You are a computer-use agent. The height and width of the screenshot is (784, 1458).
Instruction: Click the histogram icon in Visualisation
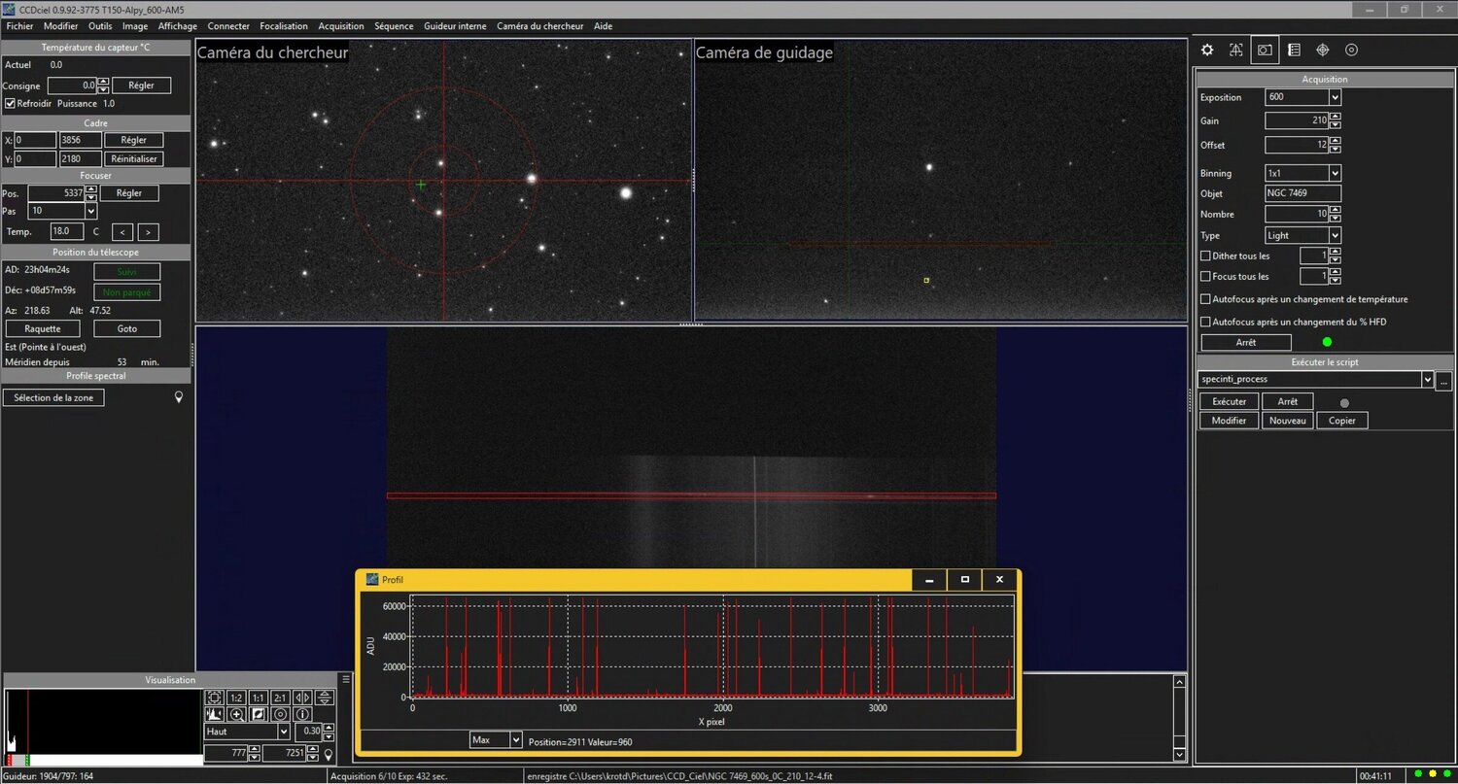pos(215,714)
